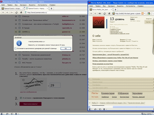
Task: Click the captcha answer field containing 29
Action: click(x=55, y=85)
